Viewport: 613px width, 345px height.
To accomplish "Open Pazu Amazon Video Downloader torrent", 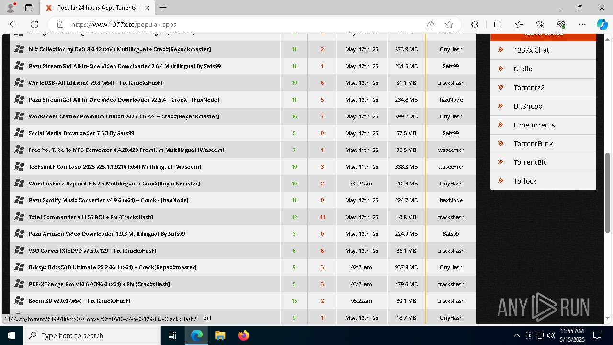I will (107, 234).
